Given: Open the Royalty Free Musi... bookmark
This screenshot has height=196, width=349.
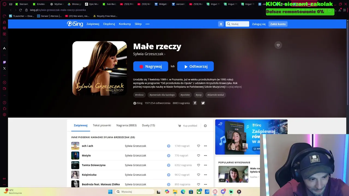Looking at the screenshot, I should click(105, 16).
